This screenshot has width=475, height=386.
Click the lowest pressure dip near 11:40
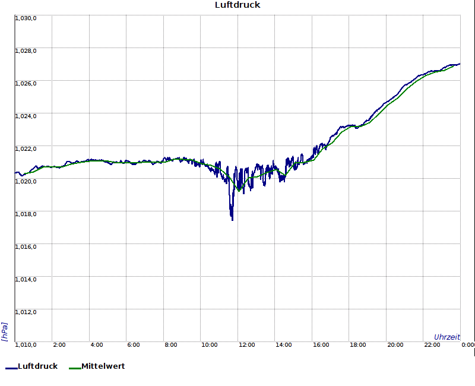coord(232,219)
